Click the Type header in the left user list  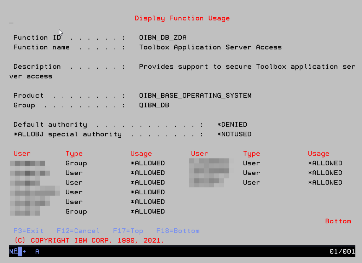pos(74,154)
